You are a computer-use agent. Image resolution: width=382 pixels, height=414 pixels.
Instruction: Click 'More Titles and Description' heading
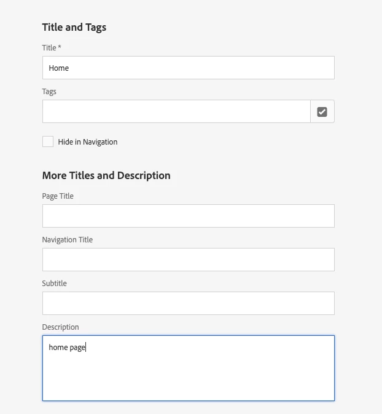[x=106, y=175]
